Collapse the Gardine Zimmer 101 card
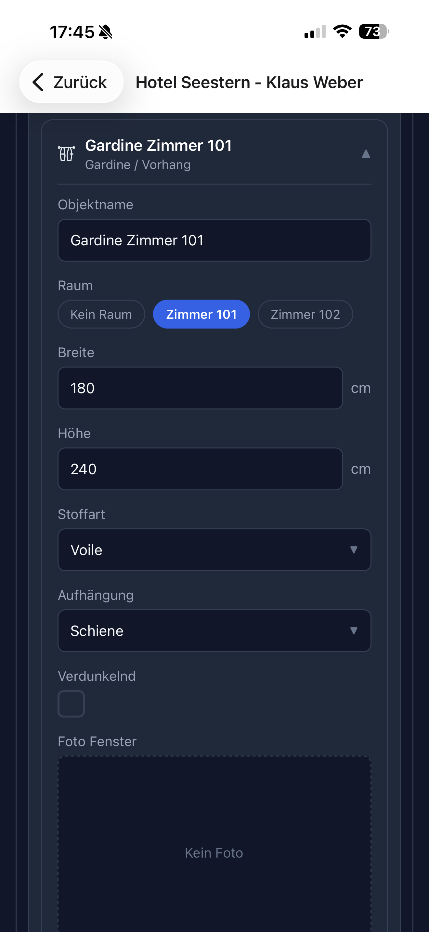The image size is (429, 932). click(366, 154)
